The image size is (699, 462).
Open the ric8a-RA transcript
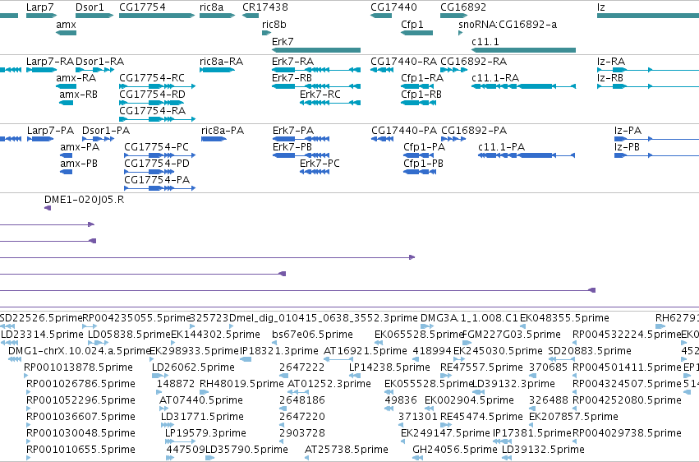(217, 70)
